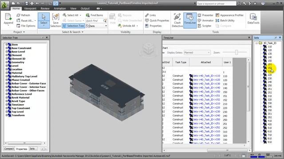Open the Select & Search group dropdown
Image resolution: width=284 pixels, height=159 pixels.
(x=73, y=32)
